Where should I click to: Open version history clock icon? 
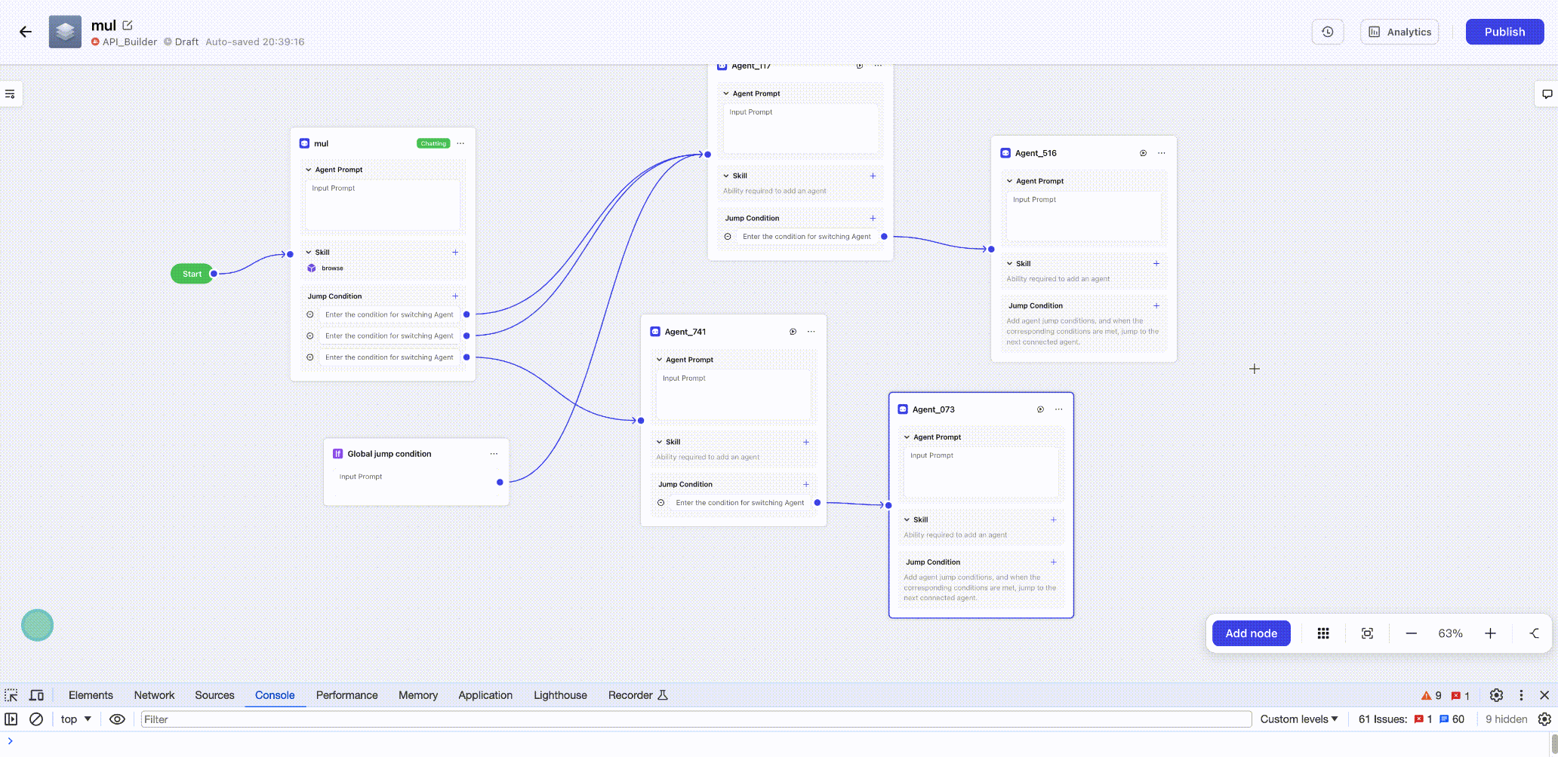click(1328, 32)
